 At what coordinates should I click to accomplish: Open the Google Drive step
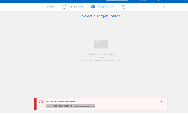tap(76, 7)
